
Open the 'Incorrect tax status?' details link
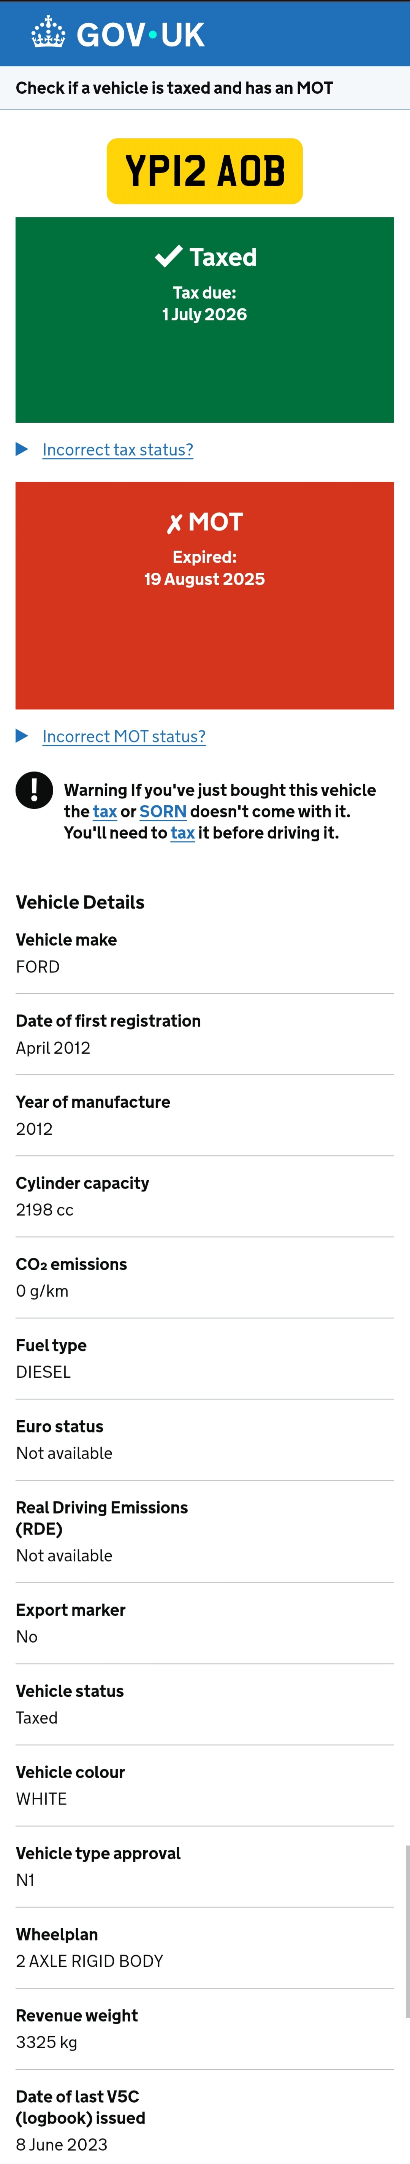[117, 449]
